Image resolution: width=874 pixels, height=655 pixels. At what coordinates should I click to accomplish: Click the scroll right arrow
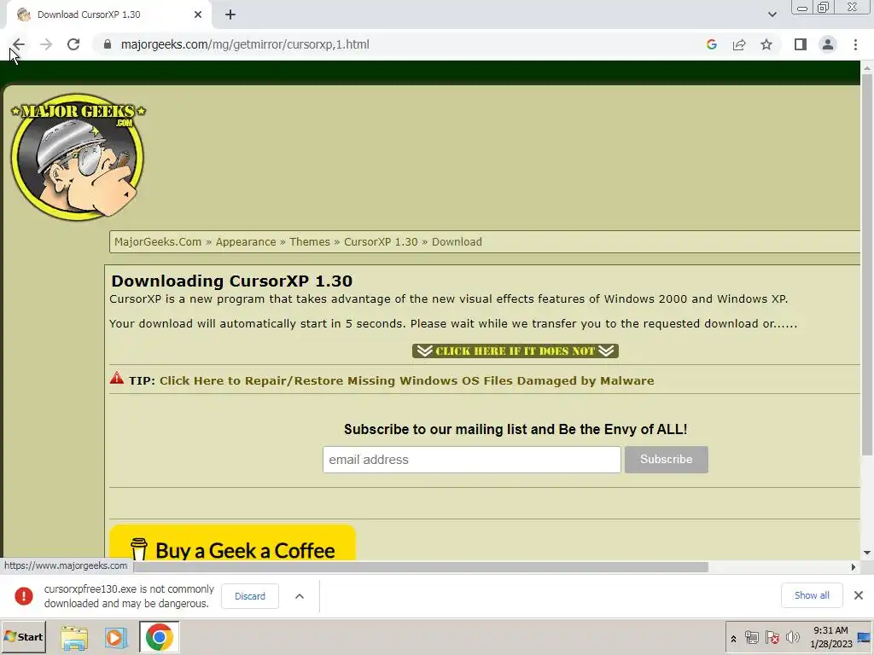[x=853, y=567]
